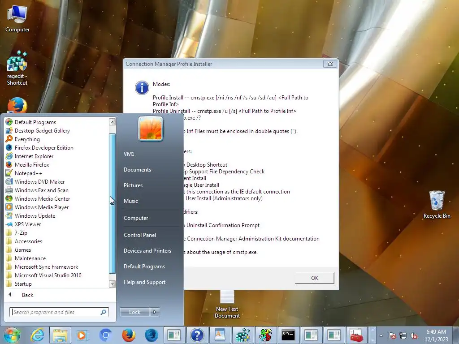Launch Windows DVD Maker
Screen dimensions: 459x344
(x=39, y=182)
